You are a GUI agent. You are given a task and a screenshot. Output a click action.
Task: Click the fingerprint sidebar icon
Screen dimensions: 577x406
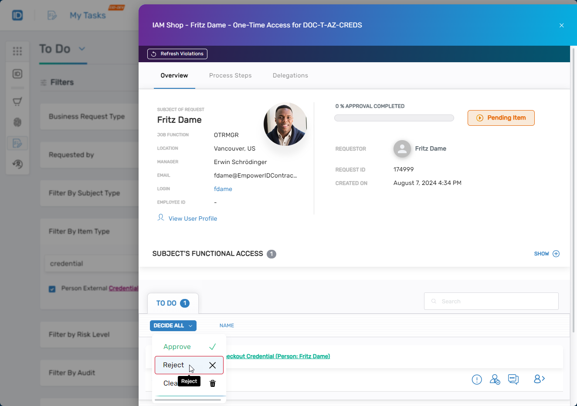pos(17,122)
